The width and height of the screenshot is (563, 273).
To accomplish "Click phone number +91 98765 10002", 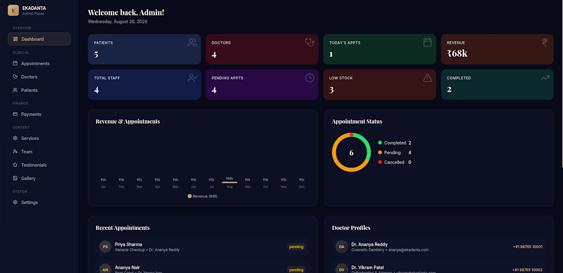I will (528, 270).
